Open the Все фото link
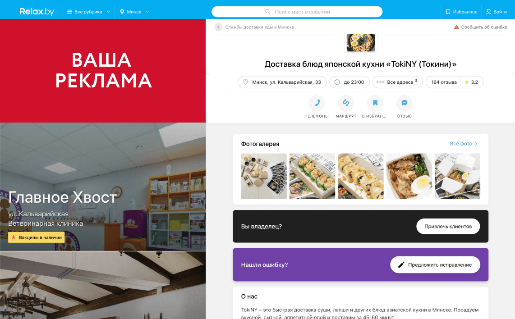The image size is (515, 319). 464,144
